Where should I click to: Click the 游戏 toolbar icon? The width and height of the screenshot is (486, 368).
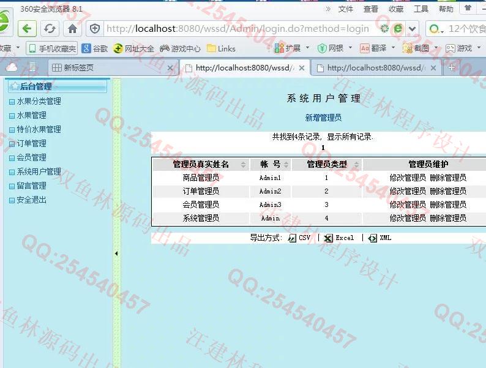450,48
